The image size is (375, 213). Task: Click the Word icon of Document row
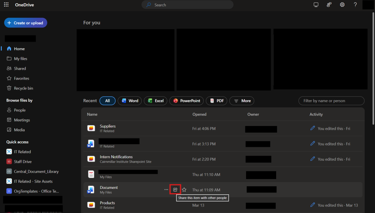91,190
